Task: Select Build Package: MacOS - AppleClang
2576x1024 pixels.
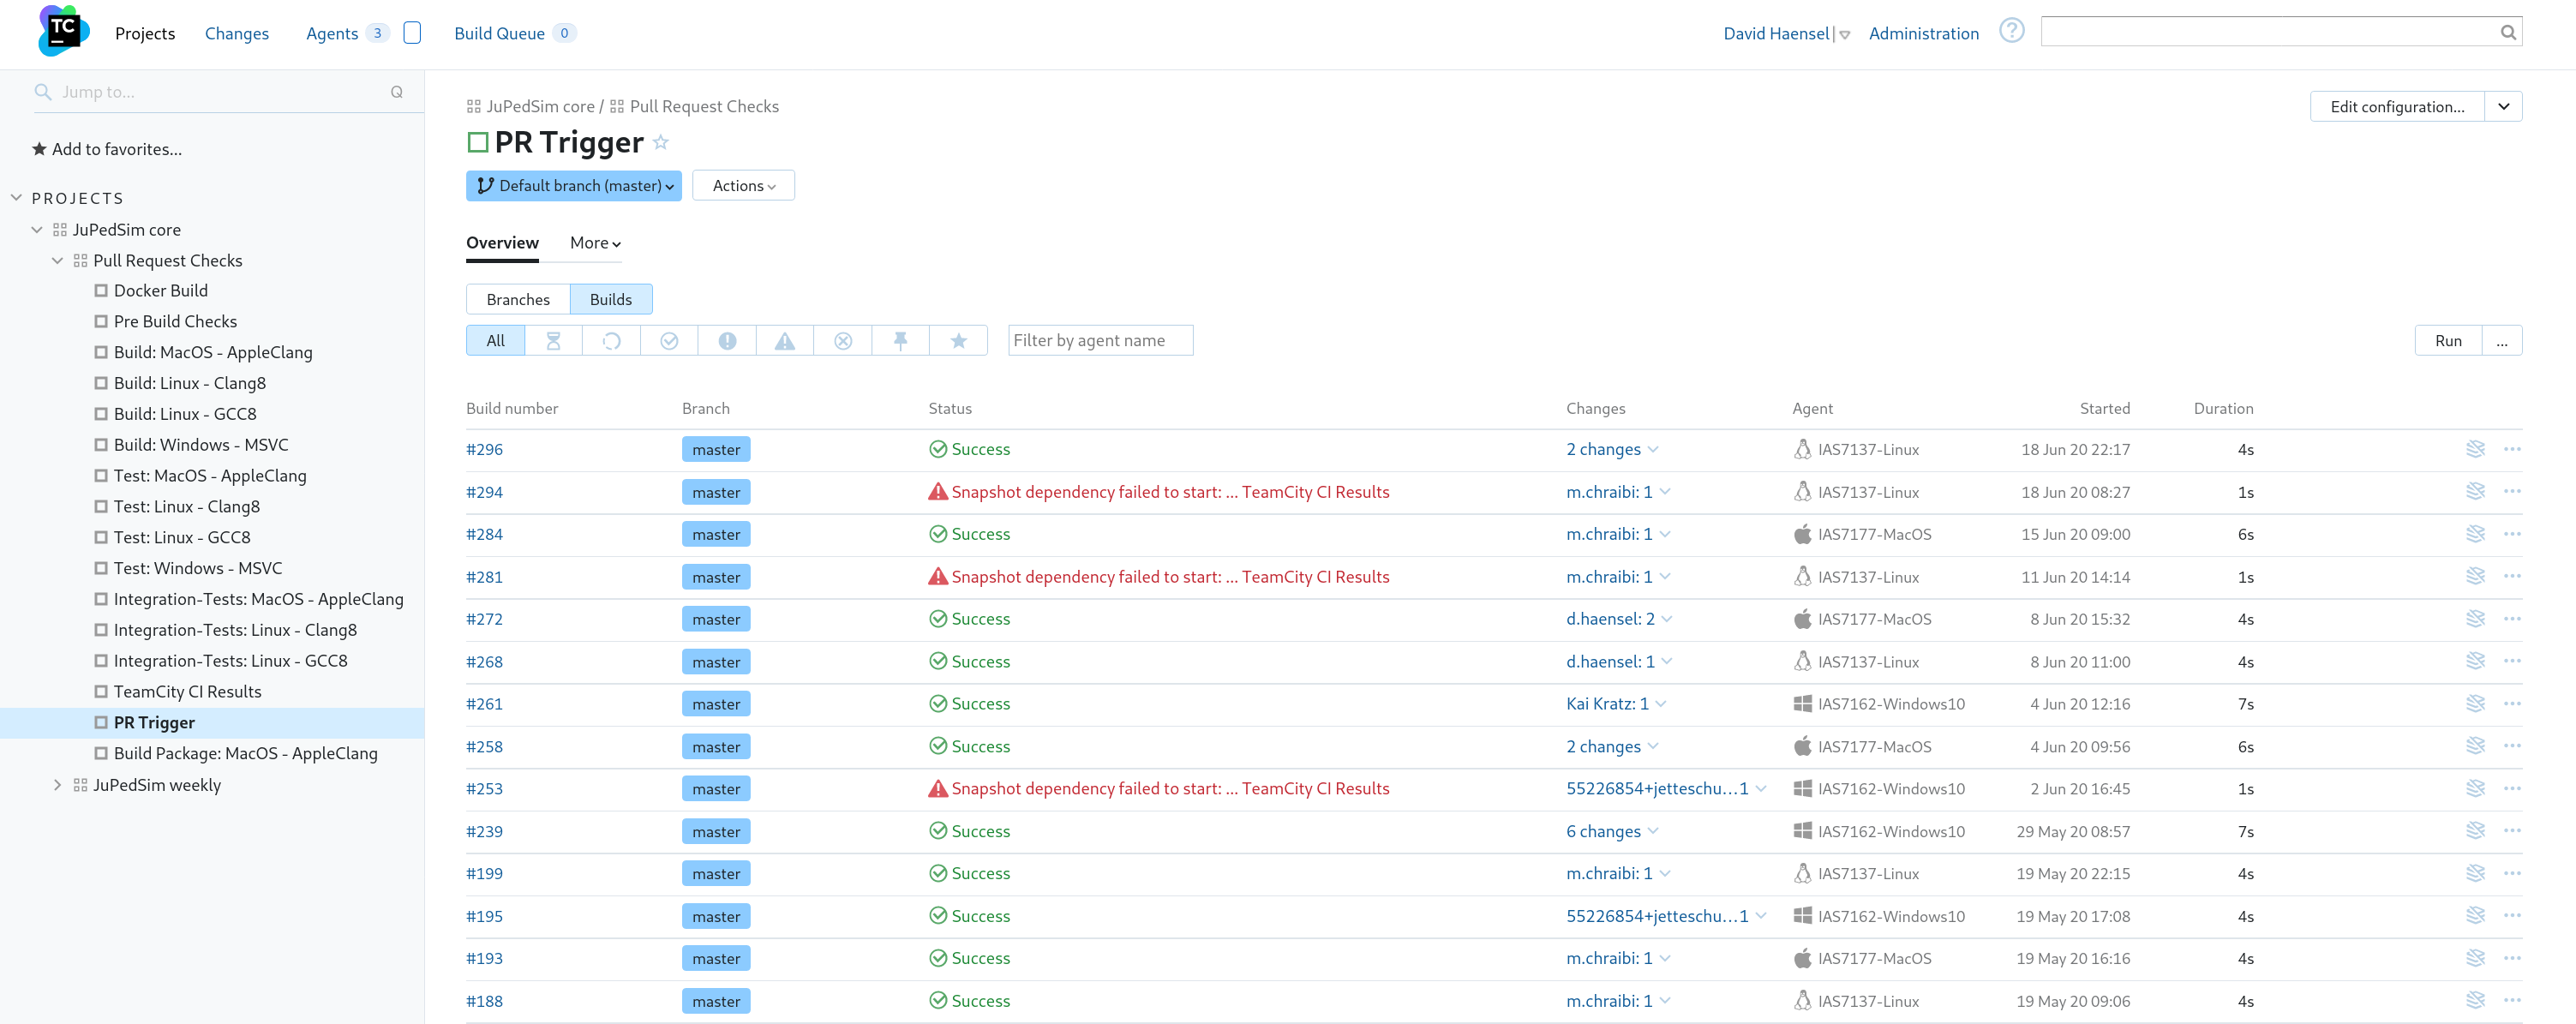Action: click(246, 754)
